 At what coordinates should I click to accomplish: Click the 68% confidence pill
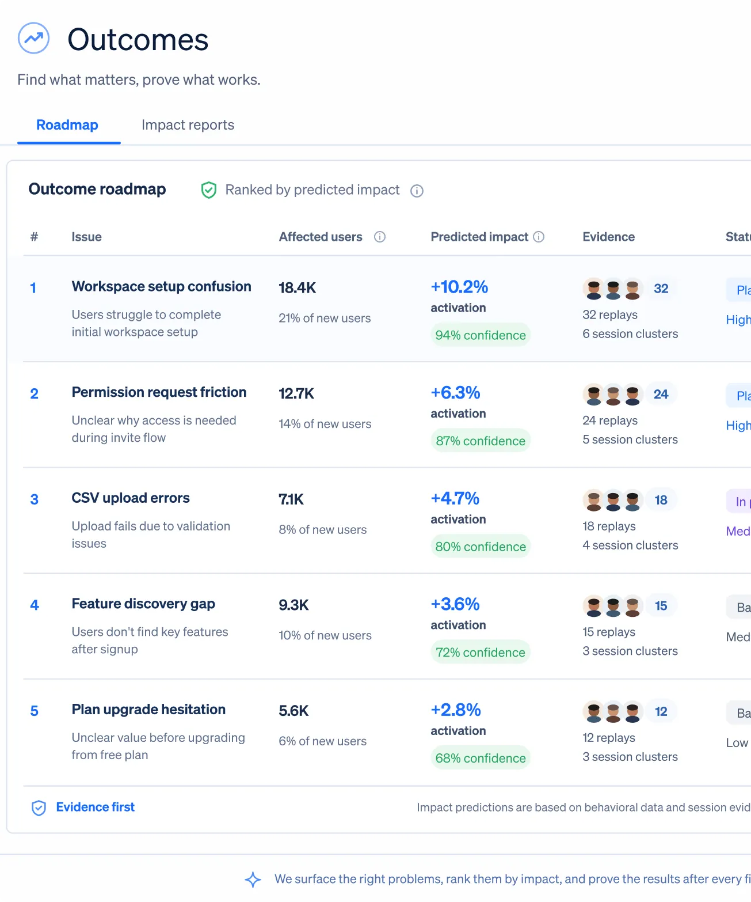pos(481,758)
